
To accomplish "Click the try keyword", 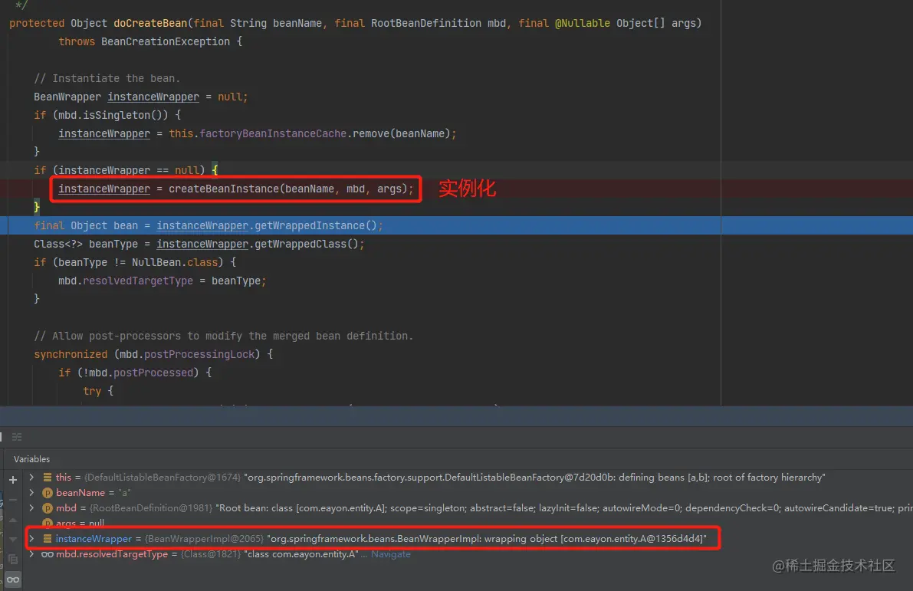I will click(x=92, y=391).
